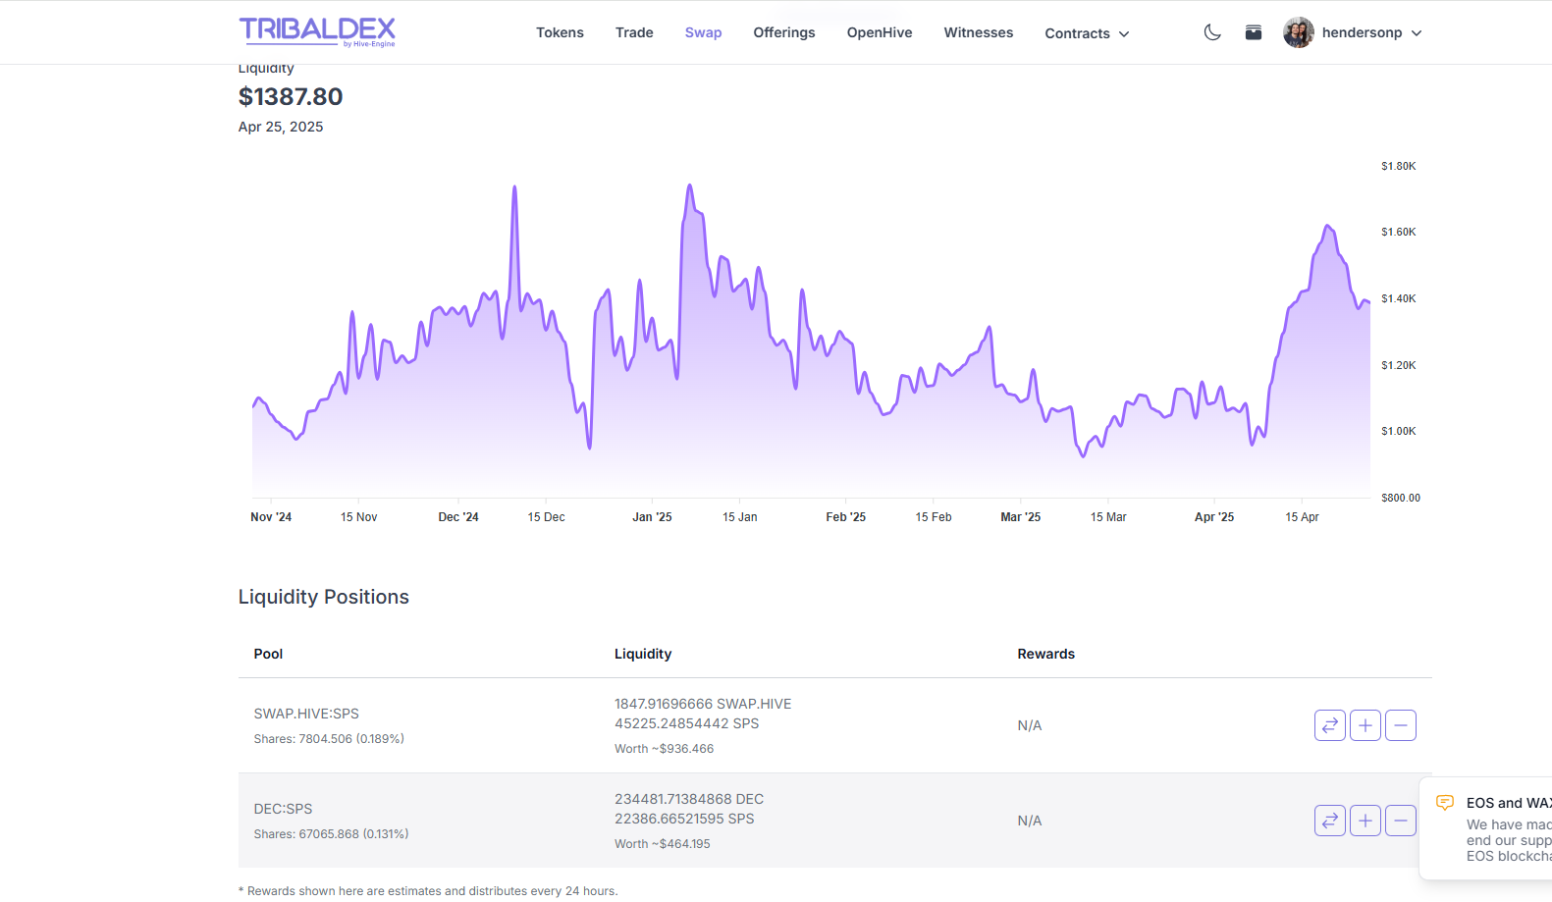Open the EOS and WAX notification message icon

pos(1445,803)
